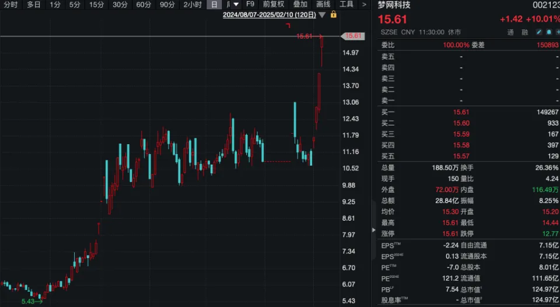Expand the toolbar overflow arrow after 工具
The width and height of the screenshot is (560, 307).
pos(364,5)
